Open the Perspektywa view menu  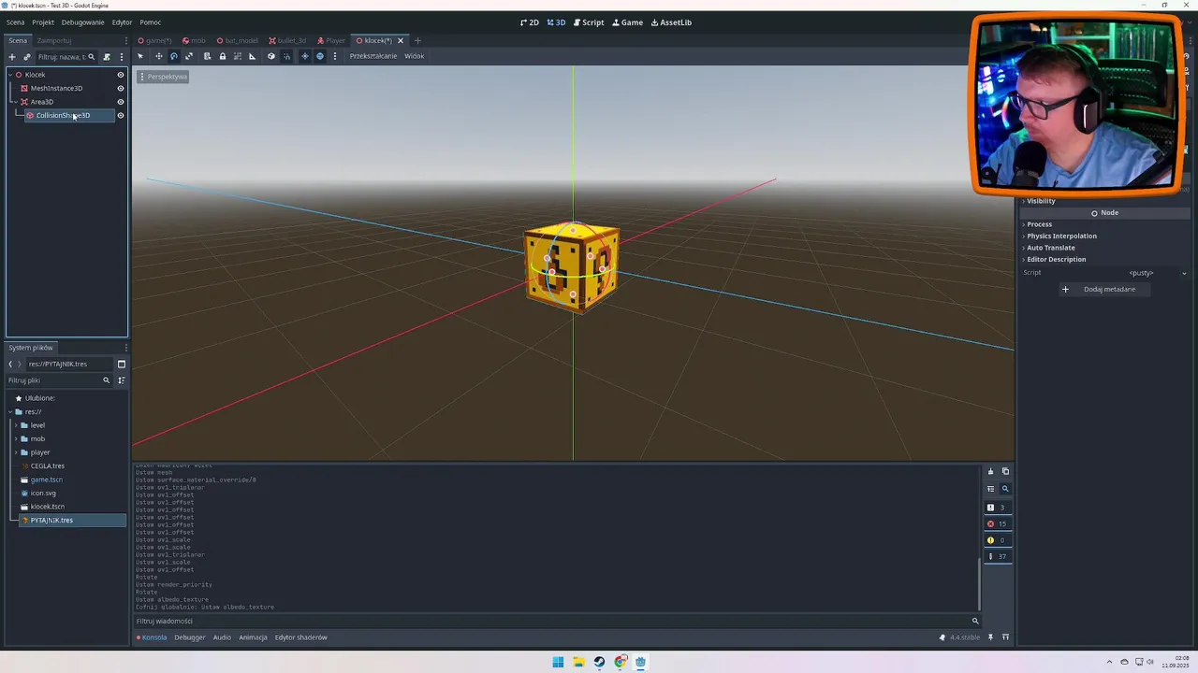click(164, 77)
